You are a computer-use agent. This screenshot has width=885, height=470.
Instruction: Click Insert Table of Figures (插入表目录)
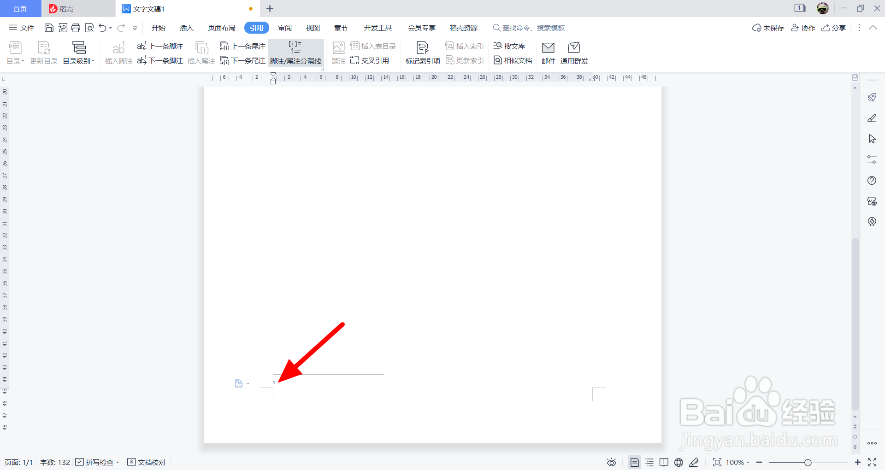[x=373, y=46]
